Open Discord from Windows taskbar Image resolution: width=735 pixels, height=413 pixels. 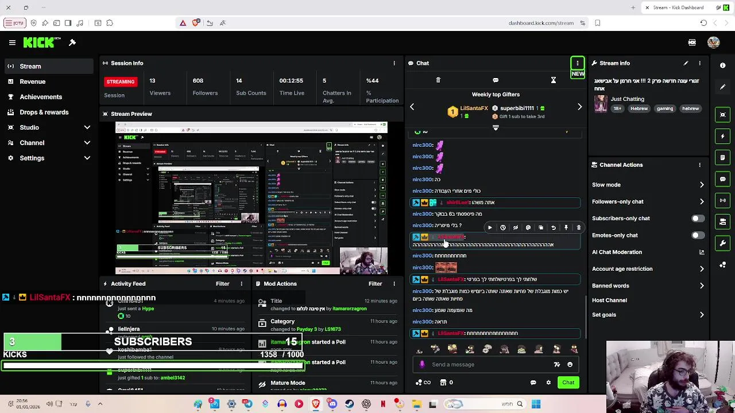pyautogui.click(x=332, y=404)
